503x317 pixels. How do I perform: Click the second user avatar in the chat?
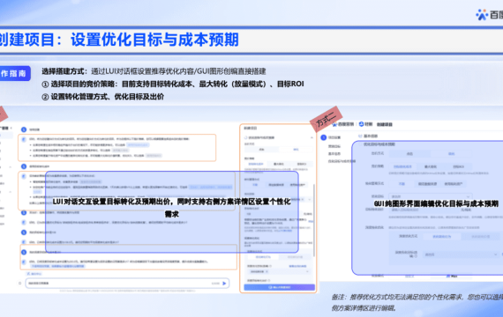pos(24,166)
